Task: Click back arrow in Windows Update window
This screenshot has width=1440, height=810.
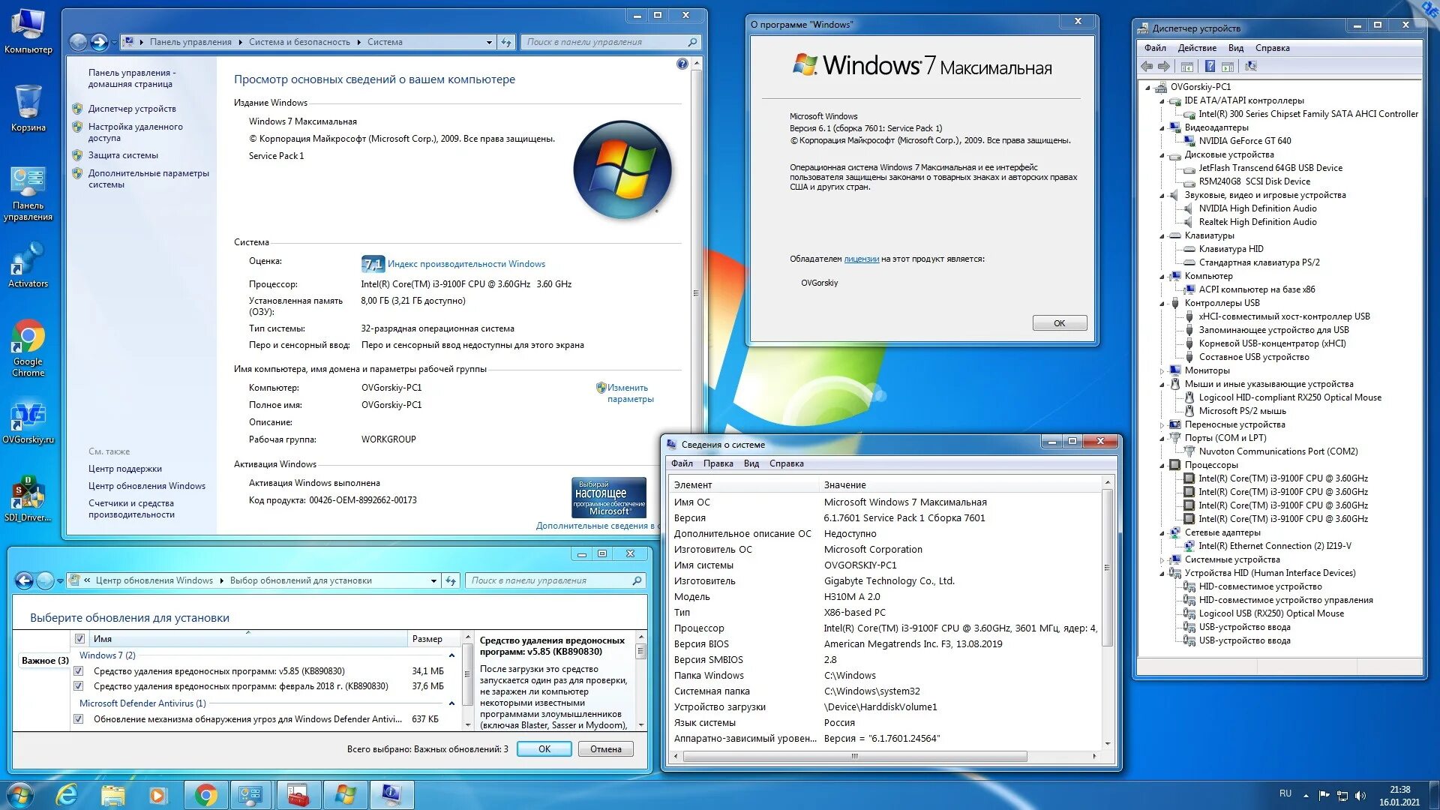Action: 25,580
